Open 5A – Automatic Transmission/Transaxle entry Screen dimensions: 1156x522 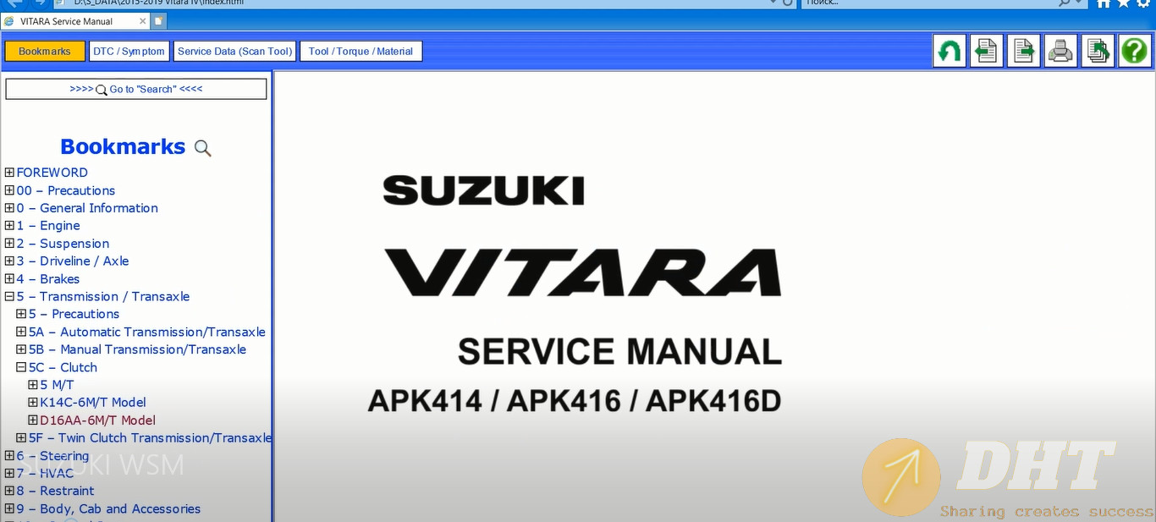click(146, 332)
